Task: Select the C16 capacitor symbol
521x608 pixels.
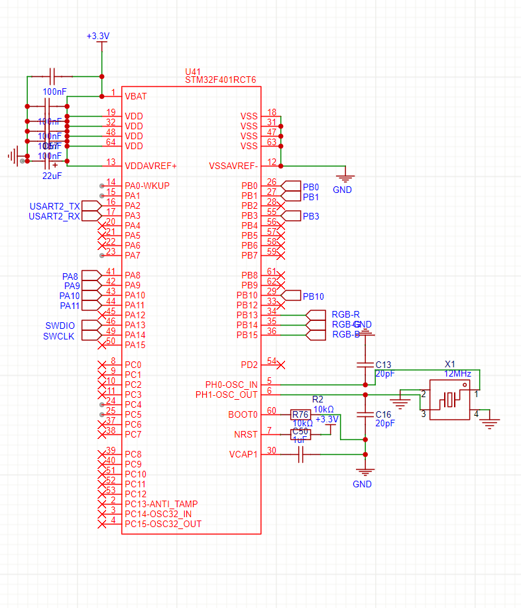Action: tap(364, 414)
